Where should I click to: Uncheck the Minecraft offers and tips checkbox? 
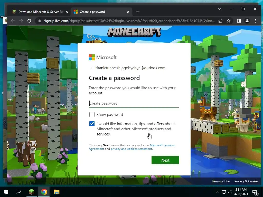coord(92,124)
